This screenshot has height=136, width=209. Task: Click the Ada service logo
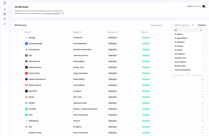(26, 56)
